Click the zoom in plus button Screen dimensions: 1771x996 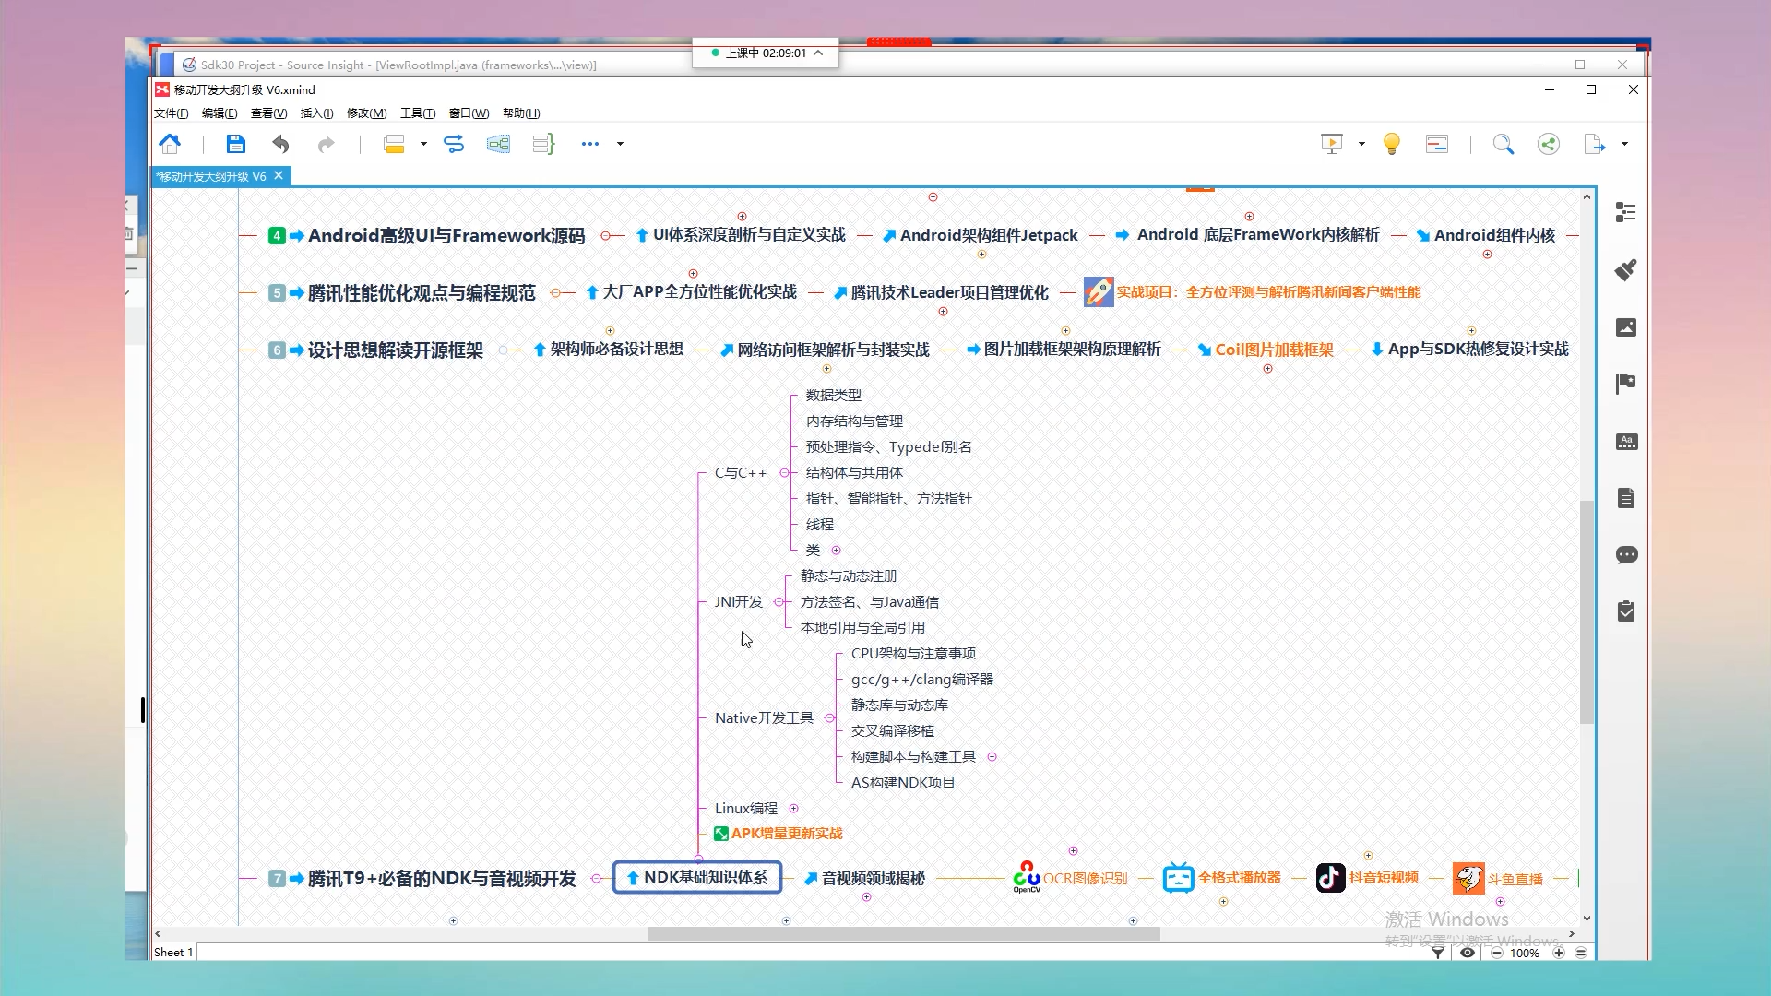[1558, 953]
